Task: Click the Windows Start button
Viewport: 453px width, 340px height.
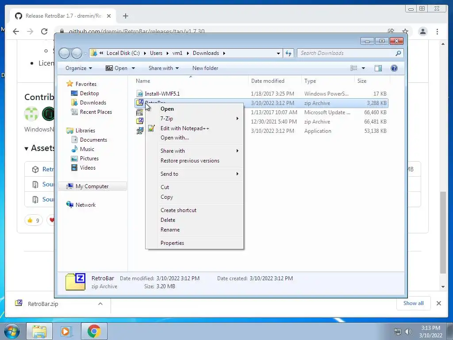Action: point(12,331)
